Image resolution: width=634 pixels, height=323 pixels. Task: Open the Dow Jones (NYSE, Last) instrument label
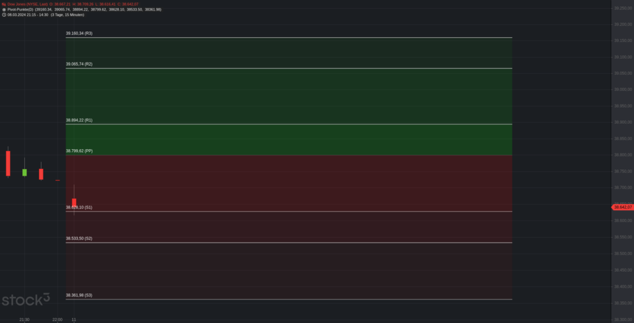coord(27,4)
